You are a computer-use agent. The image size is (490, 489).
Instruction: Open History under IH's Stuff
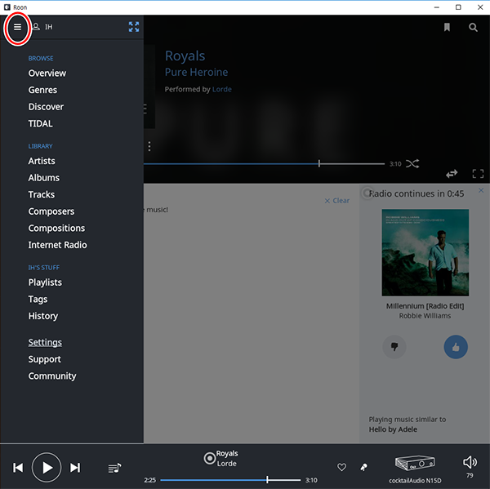43,316
